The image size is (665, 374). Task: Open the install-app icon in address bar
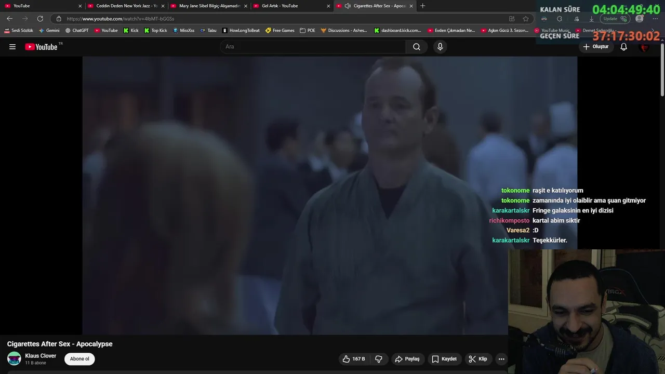tap(512, 19)
